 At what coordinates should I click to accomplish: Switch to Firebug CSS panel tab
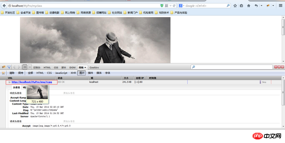(x=56, y=67)
